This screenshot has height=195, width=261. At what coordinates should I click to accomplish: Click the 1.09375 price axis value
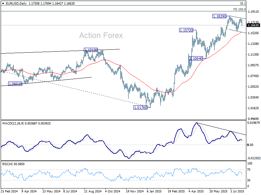tap(253, 65)
